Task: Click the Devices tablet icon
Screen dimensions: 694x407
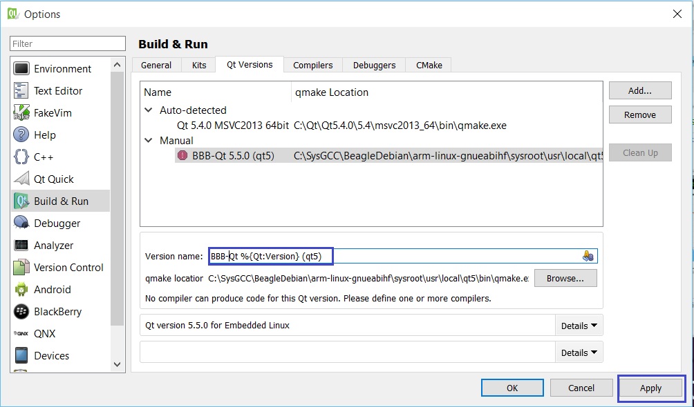Action: [x=21, y=356]
